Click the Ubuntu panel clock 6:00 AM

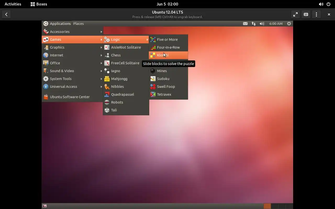pos(276,24)
